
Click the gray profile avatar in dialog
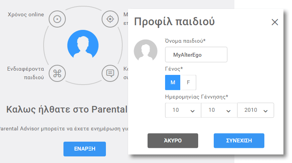tap(146, 50)
